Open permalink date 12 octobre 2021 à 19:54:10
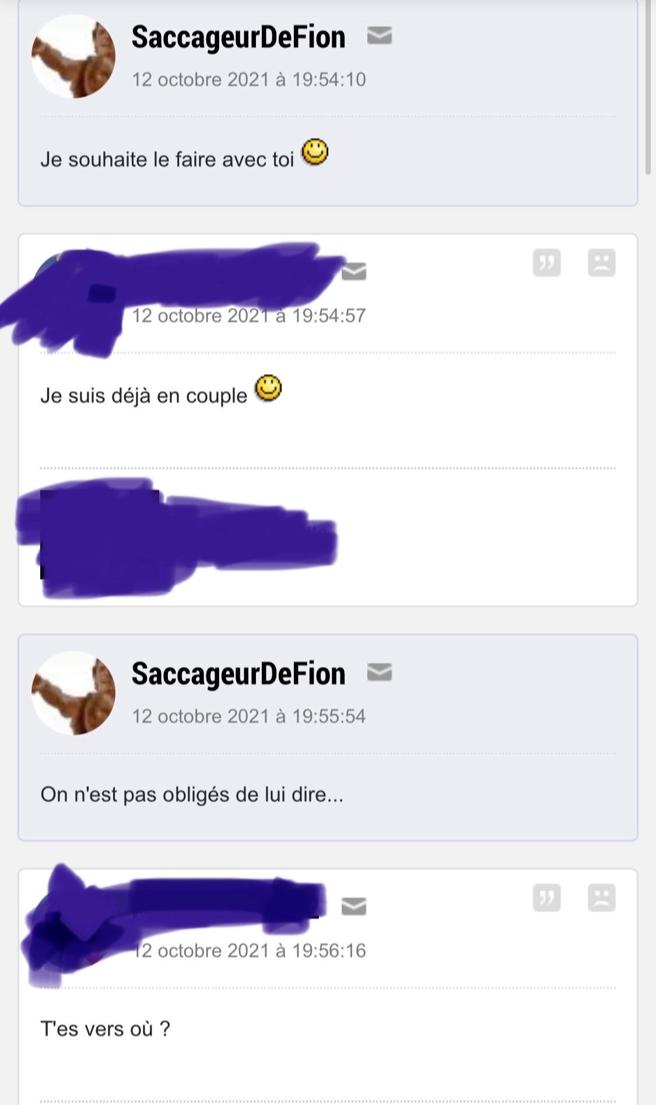The image size is (656, 1105). tap(249, 79)
